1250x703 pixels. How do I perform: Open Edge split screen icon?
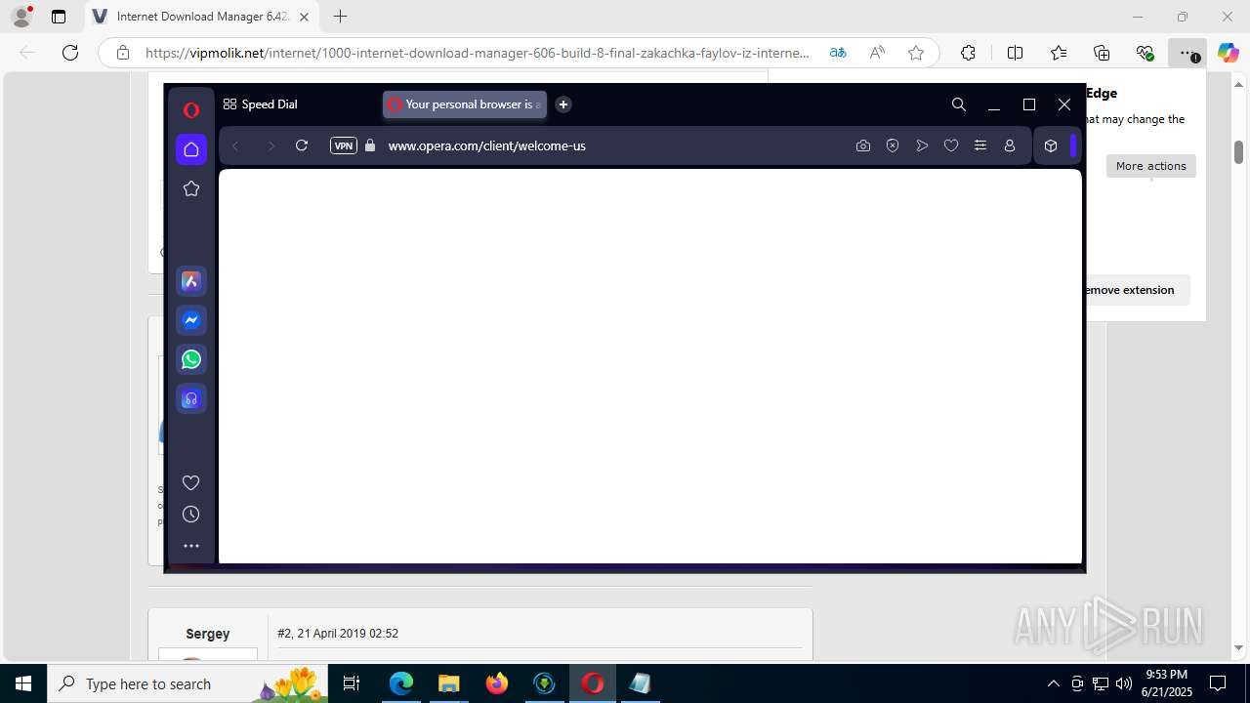[x=1015, y=53]
